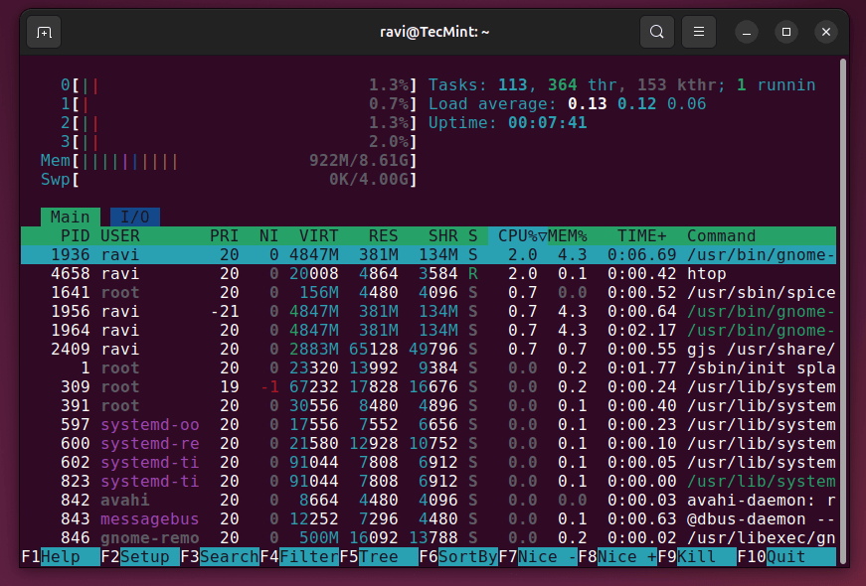Select the gjs process row PID 2409
866x586 pixels.
click(x=429, y=350)
